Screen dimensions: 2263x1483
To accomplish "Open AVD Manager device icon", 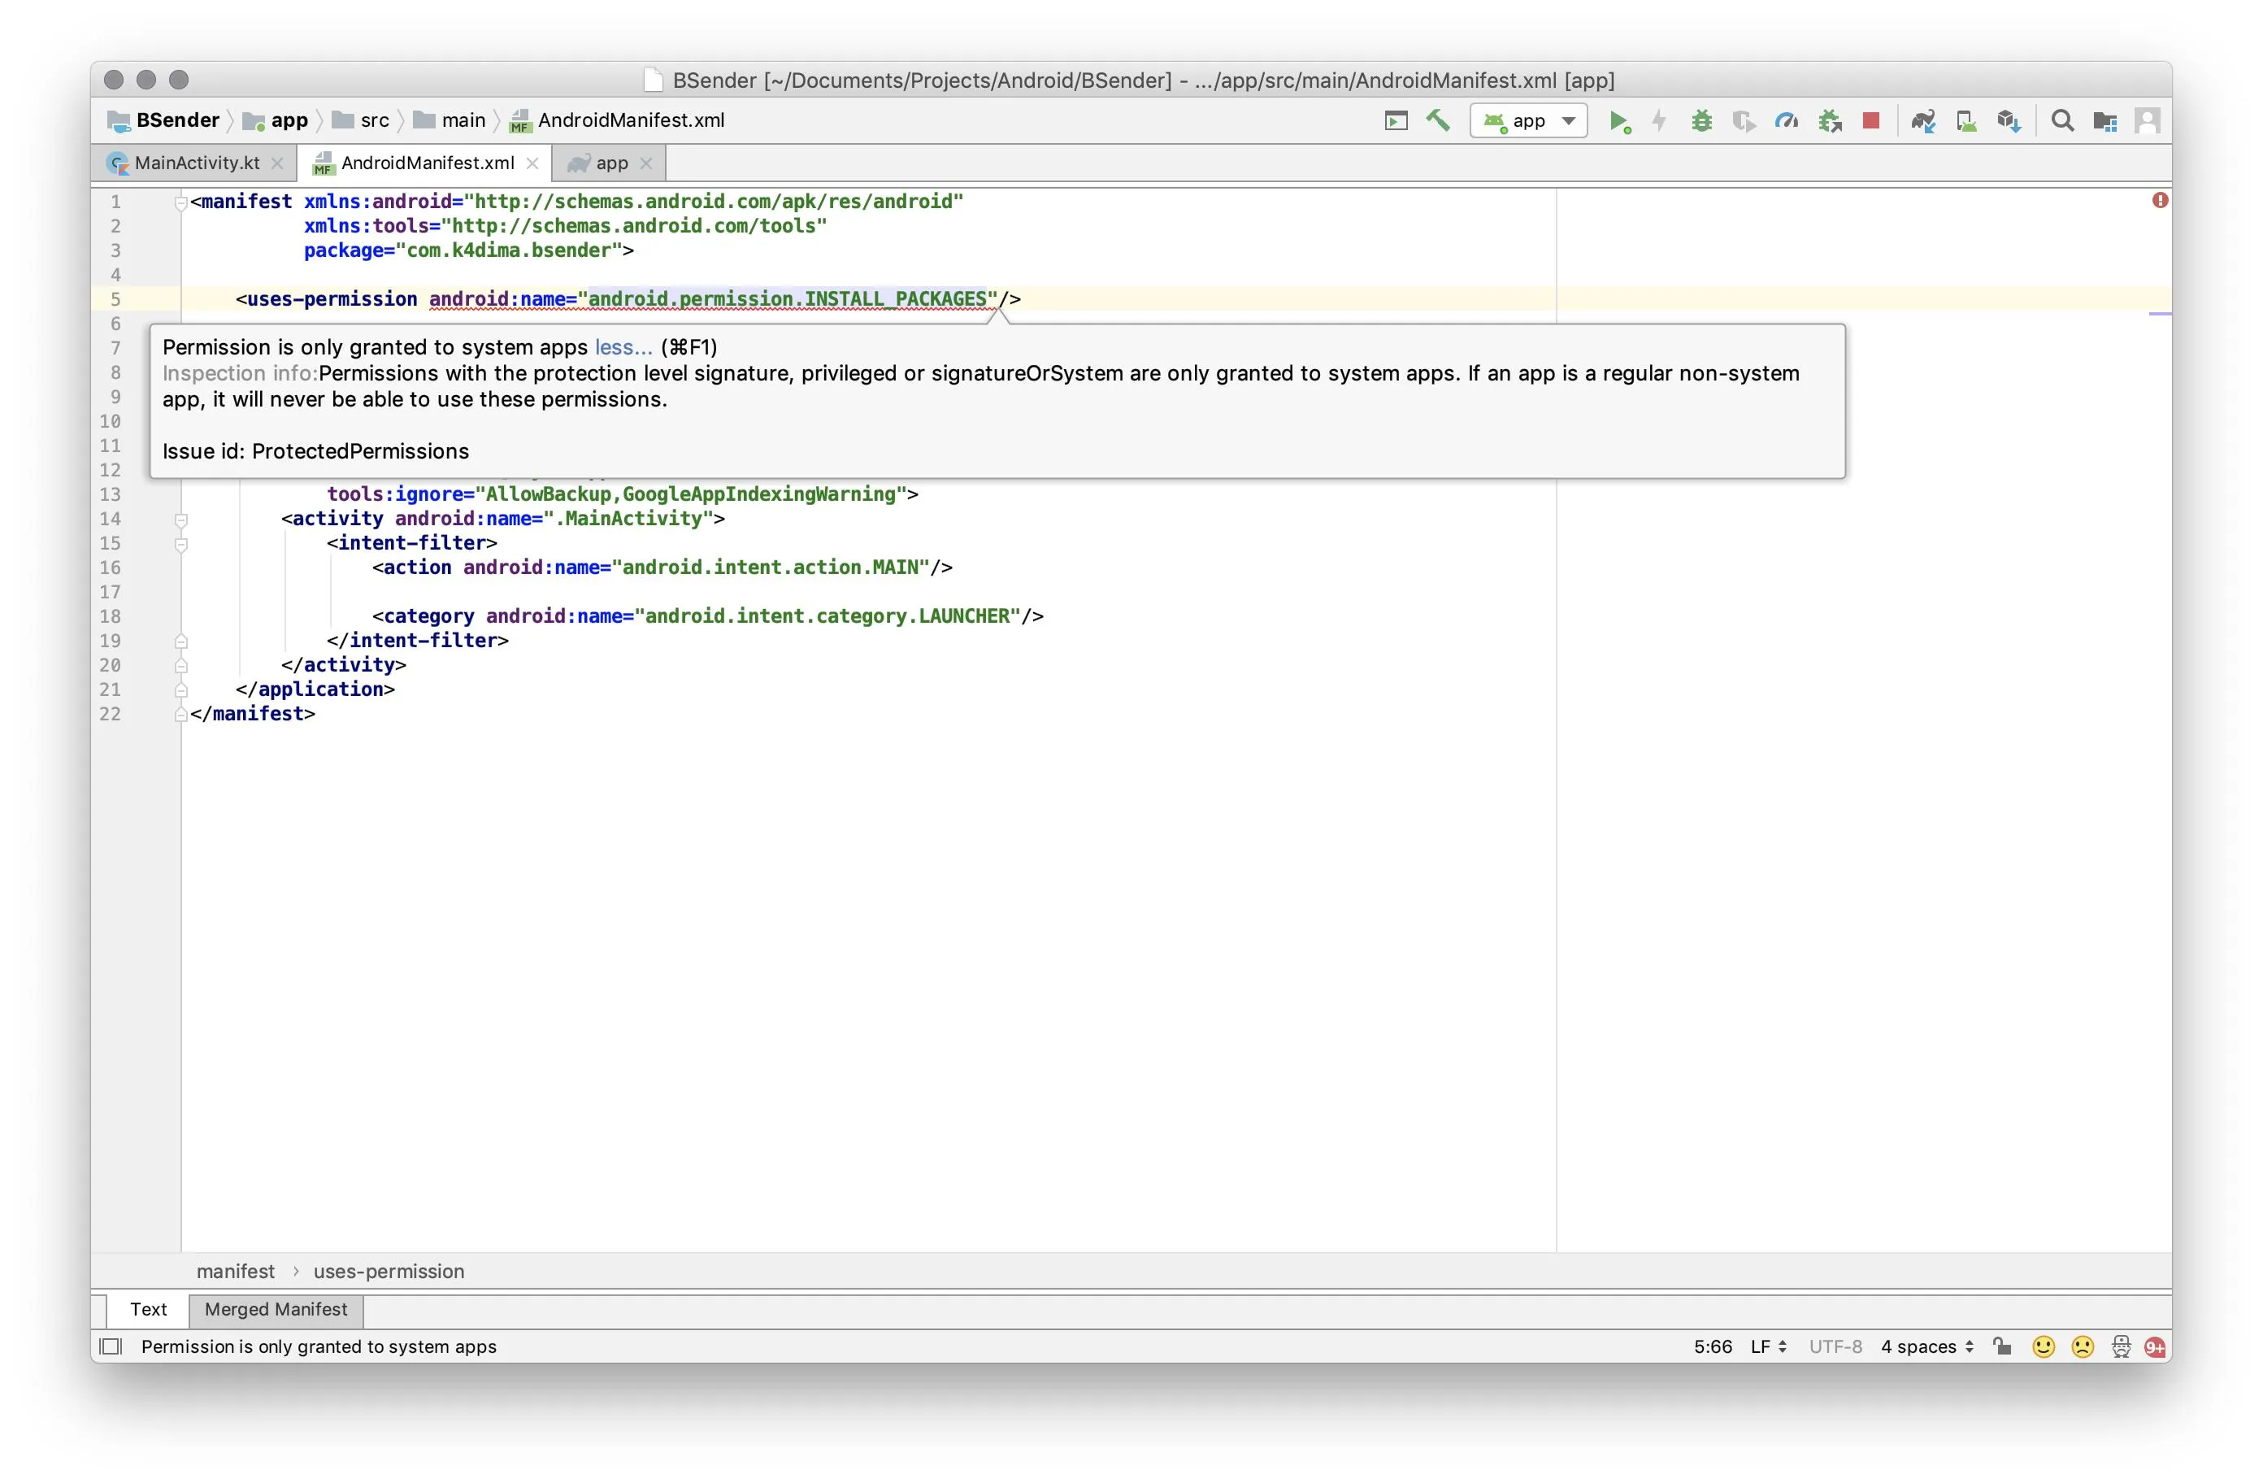I will (x=1965, y=121).
